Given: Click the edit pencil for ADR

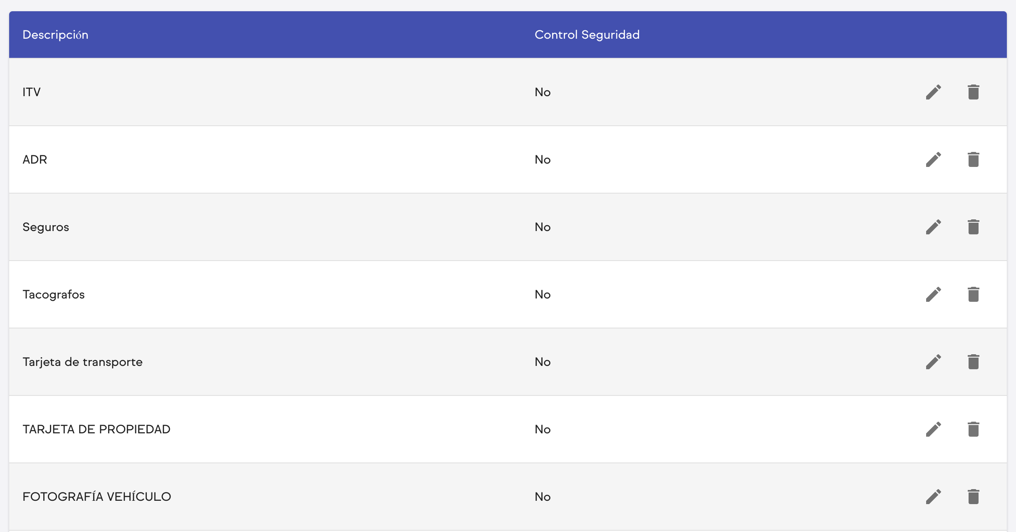Looking at the screenshot, I should click(933, 159).
